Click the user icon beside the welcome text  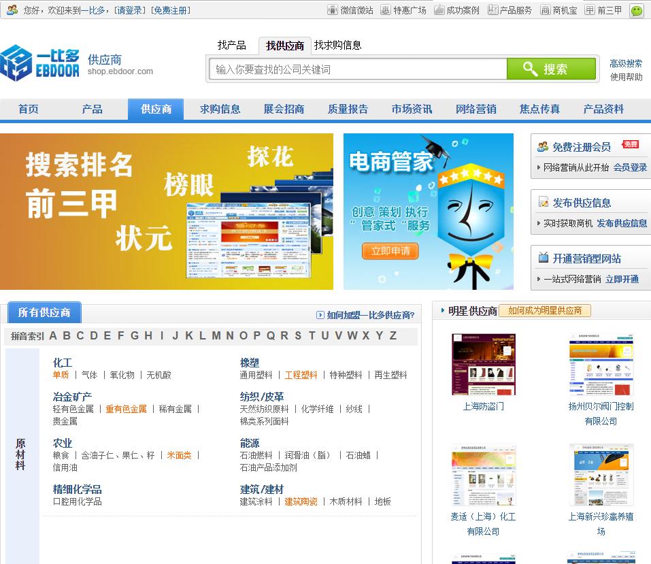tap(12, 10)
